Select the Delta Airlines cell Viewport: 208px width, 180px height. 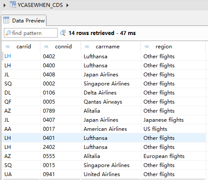111,93
